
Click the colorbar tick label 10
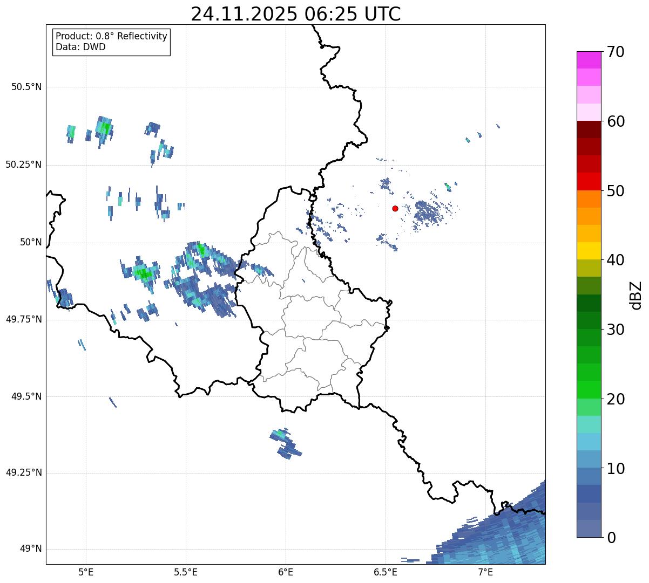616,469
